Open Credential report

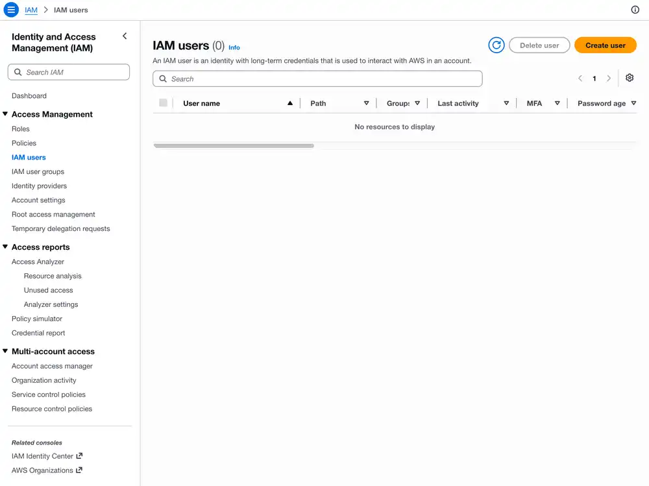[38, 333]
